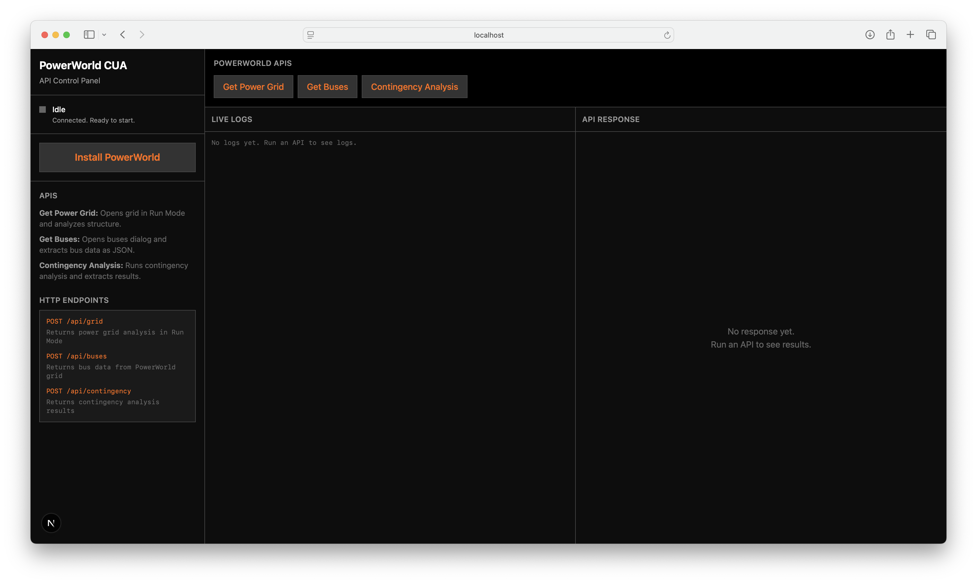This screenshot has height=584, width=977.
Task: Start the Contingency Analysis API
Action: pyautogui.click(x=414, y=87)
